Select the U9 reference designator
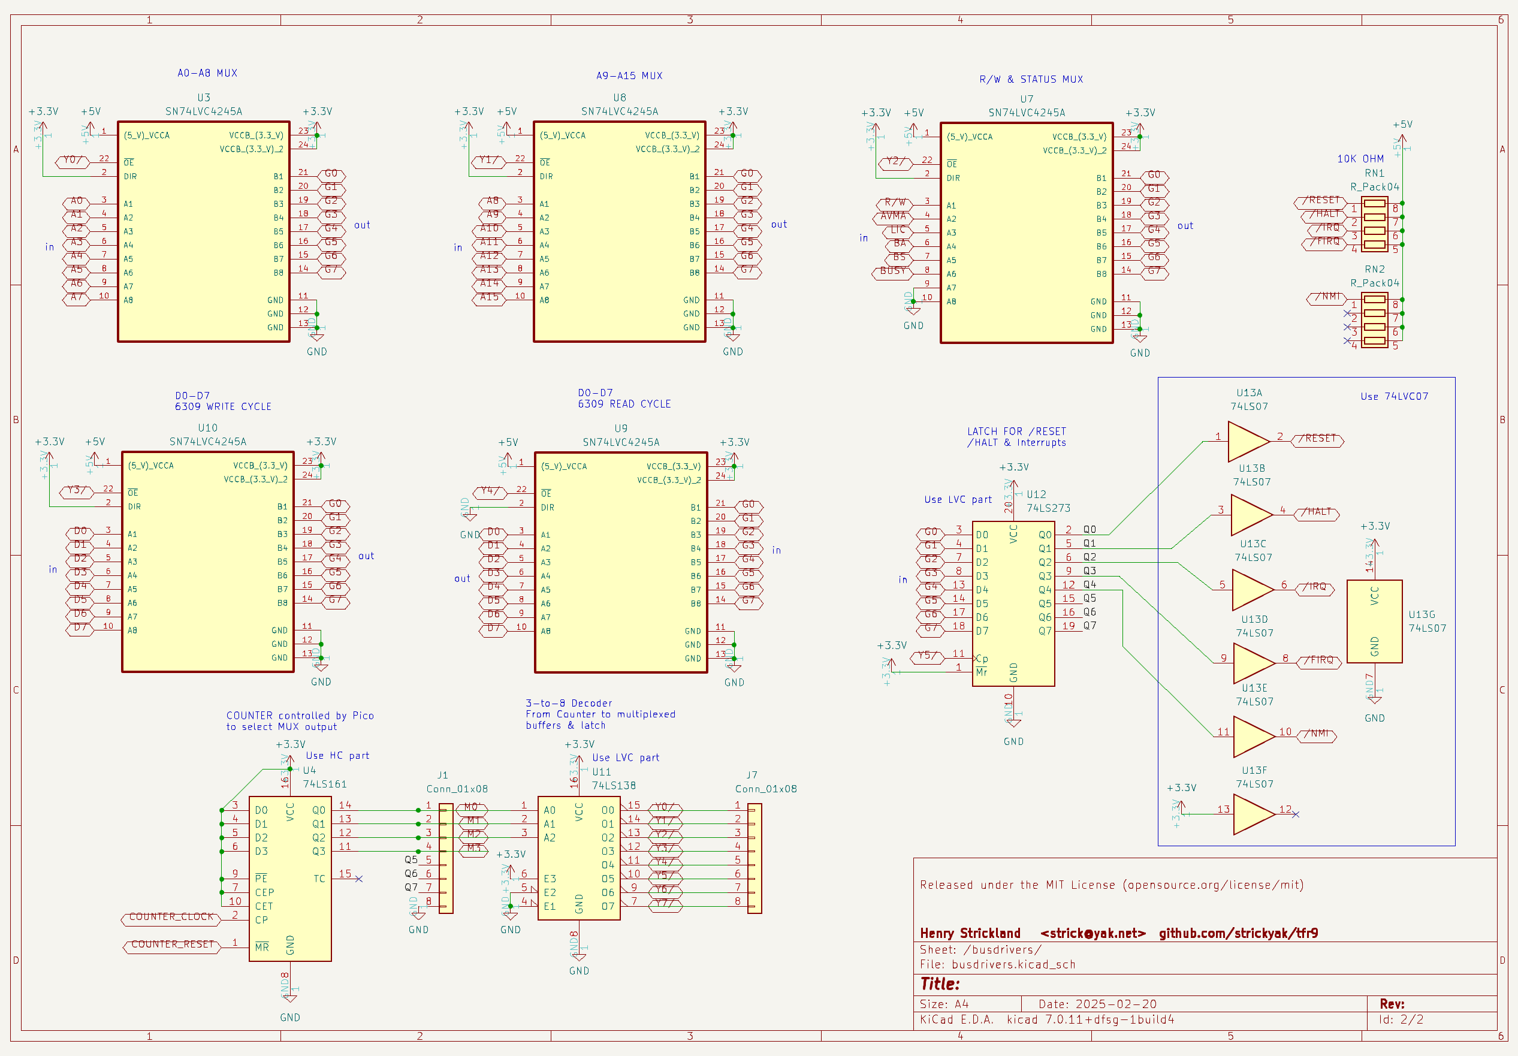Viewport: 1518px width, 1056px height. click(x=621, y=429)
